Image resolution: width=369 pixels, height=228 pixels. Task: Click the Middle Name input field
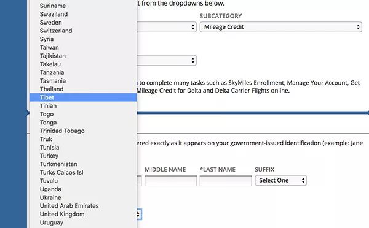(170, 181)
